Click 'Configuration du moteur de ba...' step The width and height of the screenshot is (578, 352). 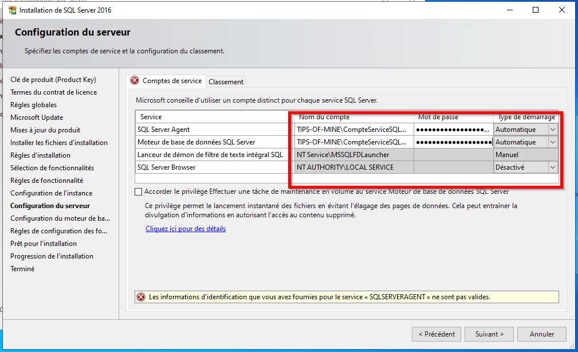60,218
